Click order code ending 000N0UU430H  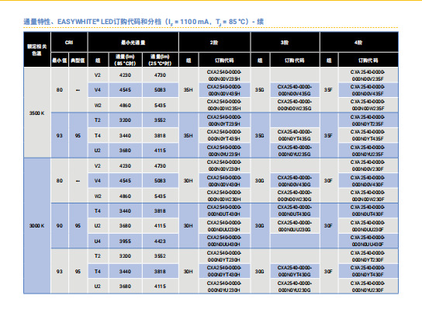(224, 241)
